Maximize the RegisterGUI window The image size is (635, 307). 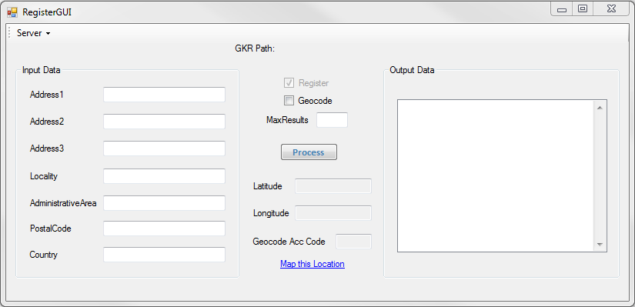(583, 9)
